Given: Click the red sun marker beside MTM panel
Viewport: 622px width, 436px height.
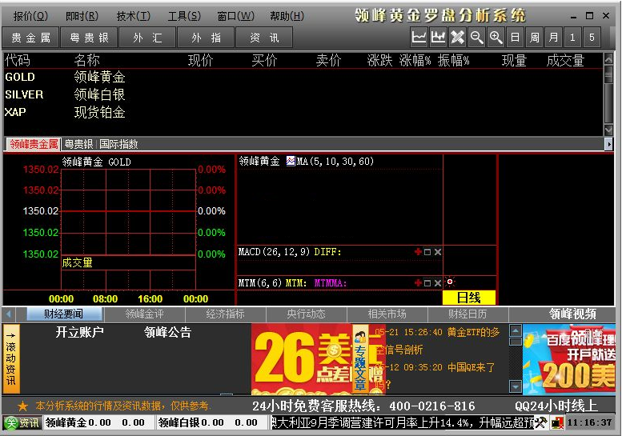Looking at the screenshot, I should click(450, 282).
